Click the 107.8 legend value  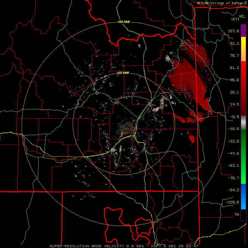pos(233,31)
